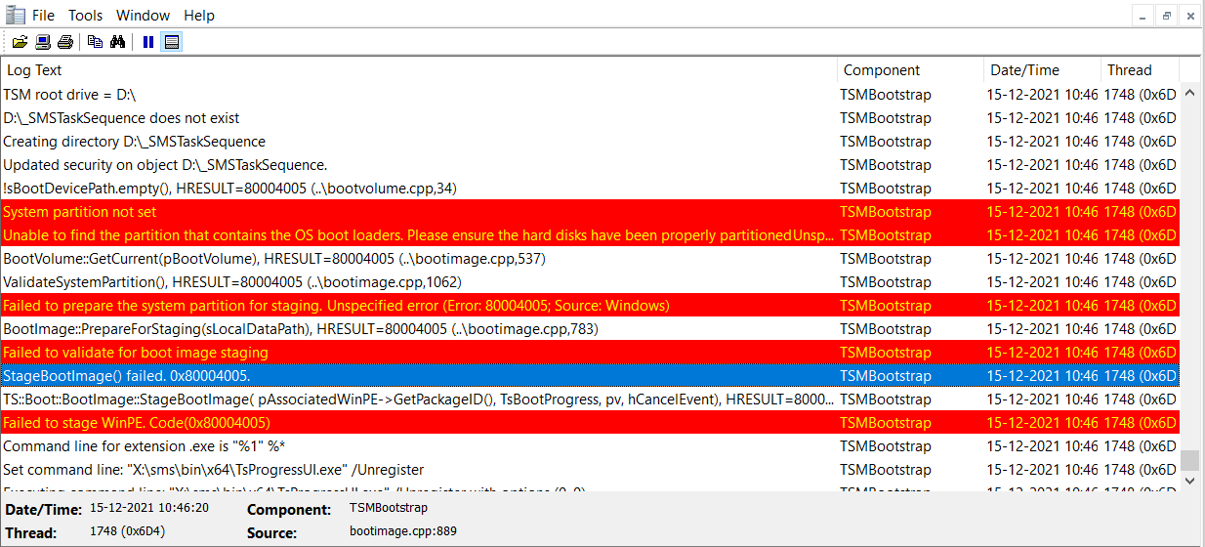The height and width of the screenshot is (547, 1205).
Task: Open the Help menu
Action: tap(199, 16)
